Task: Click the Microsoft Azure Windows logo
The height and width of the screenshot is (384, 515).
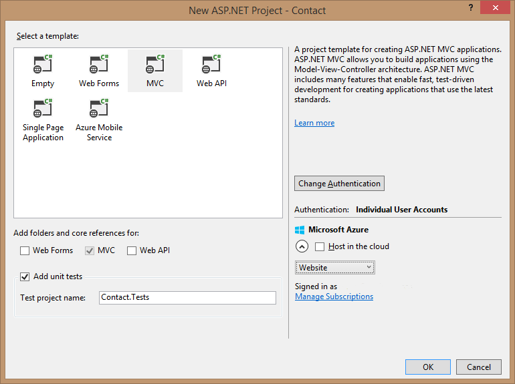Action: pyautogui.click(x=300, y=230)
